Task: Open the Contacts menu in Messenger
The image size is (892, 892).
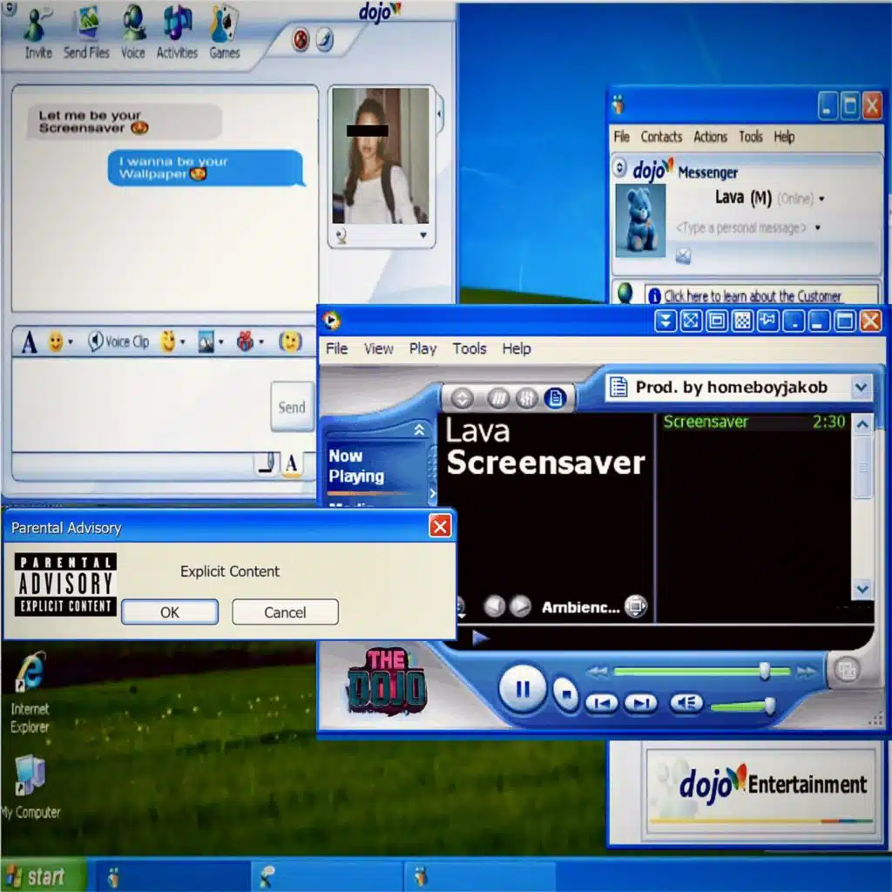Action: [661, 137]
